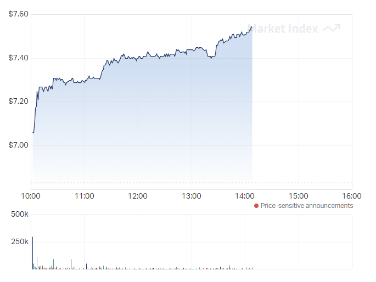Click the $7.40 price axis label
Image resolution: width=376 pixels, height=282 pixels.
tap(19, 58)
